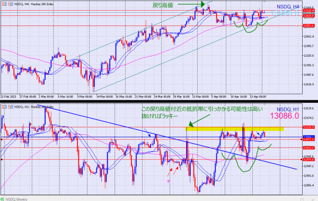The height and width of the screenshot is (201, 318).
Task: Select the green '戻り高値' text label on the H4 chart
Action: [x=163, y=5]
